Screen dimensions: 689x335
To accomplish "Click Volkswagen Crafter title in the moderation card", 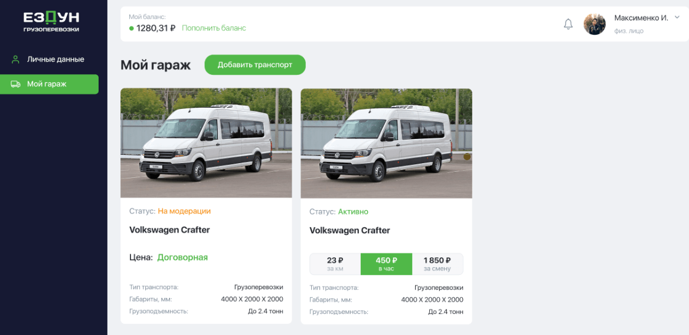I will coord(169,230).
